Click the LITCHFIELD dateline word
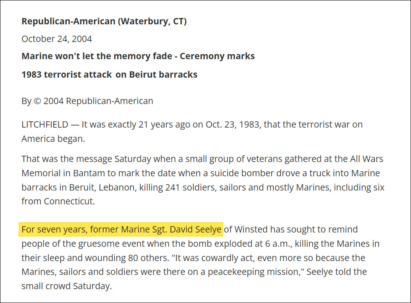The height and width of the screenshot is (303, 411). [x=45, y=125]
